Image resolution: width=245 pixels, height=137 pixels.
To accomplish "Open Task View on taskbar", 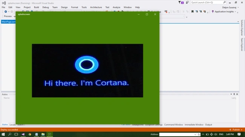I will (16, 134).
